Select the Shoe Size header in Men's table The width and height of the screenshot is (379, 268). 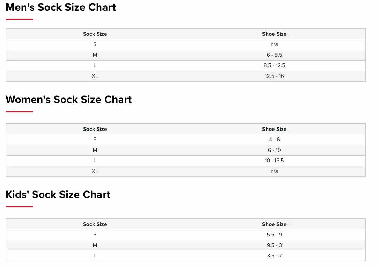[x=274, y=34]
